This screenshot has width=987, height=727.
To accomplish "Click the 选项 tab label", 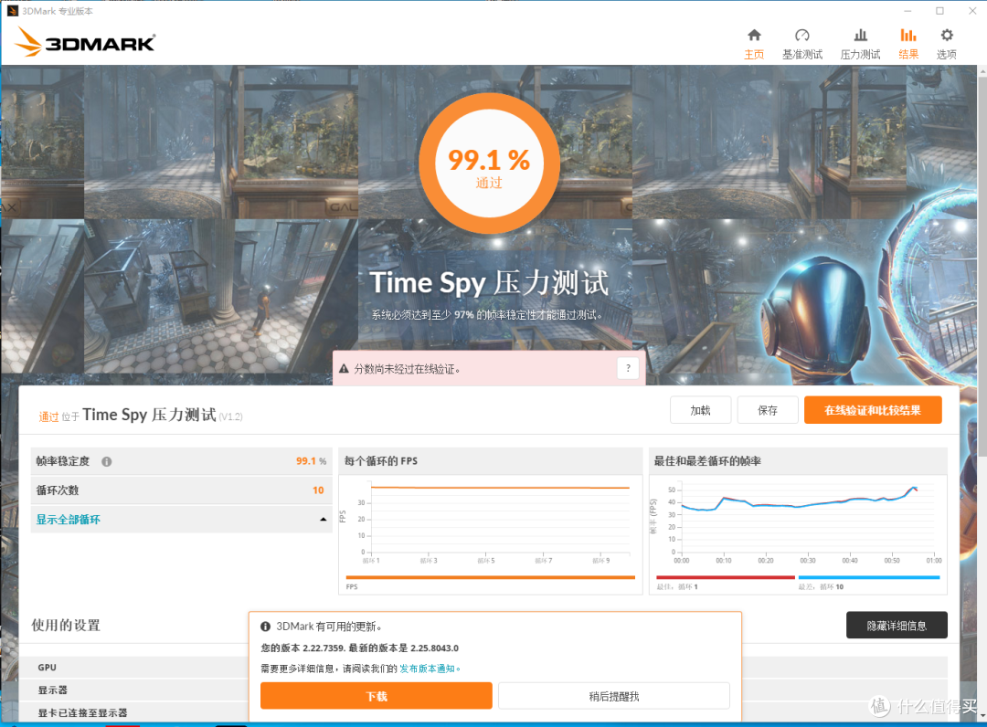I will point(947,54).
